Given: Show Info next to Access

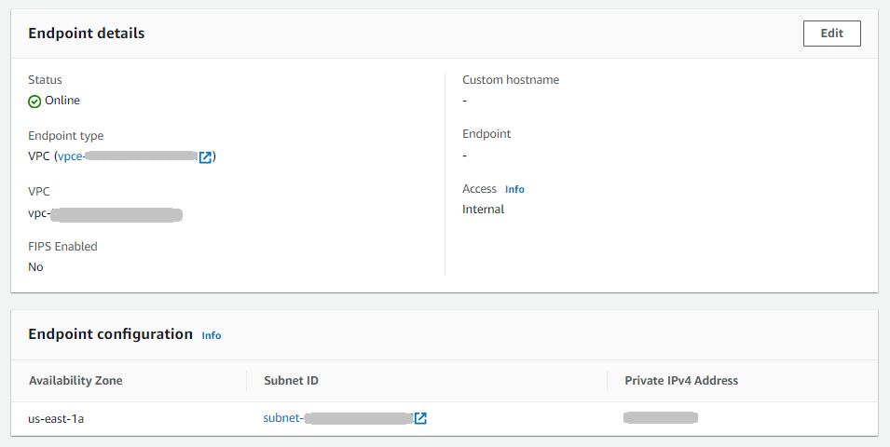Looking at the screenshot, I should (514, 189).
